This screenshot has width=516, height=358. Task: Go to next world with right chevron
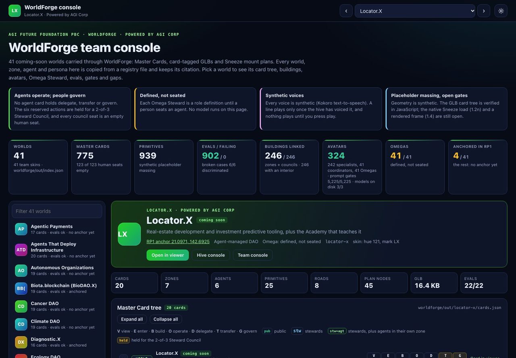pos(484,11)
